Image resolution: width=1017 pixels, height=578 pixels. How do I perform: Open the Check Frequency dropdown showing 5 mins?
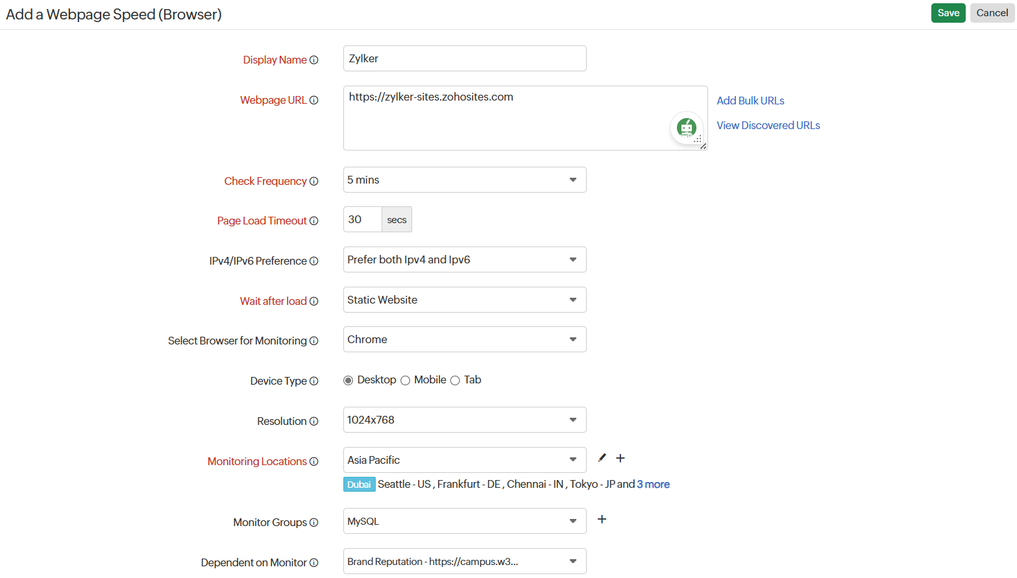(x=464, y=180)
